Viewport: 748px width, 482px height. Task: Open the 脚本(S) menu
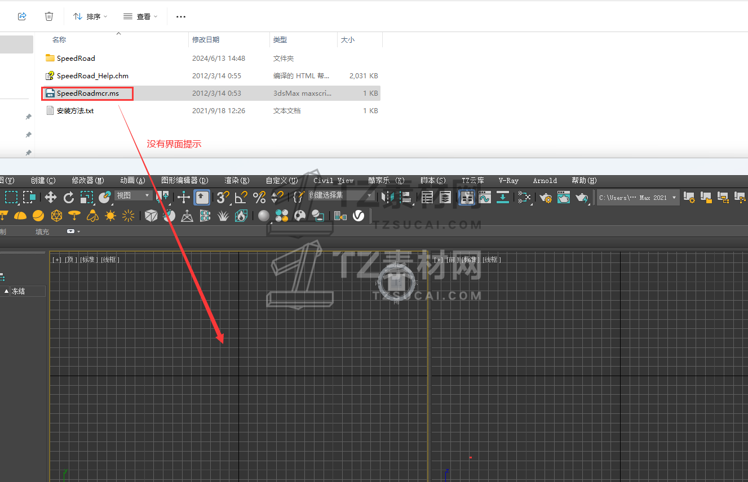coord(433,181)
